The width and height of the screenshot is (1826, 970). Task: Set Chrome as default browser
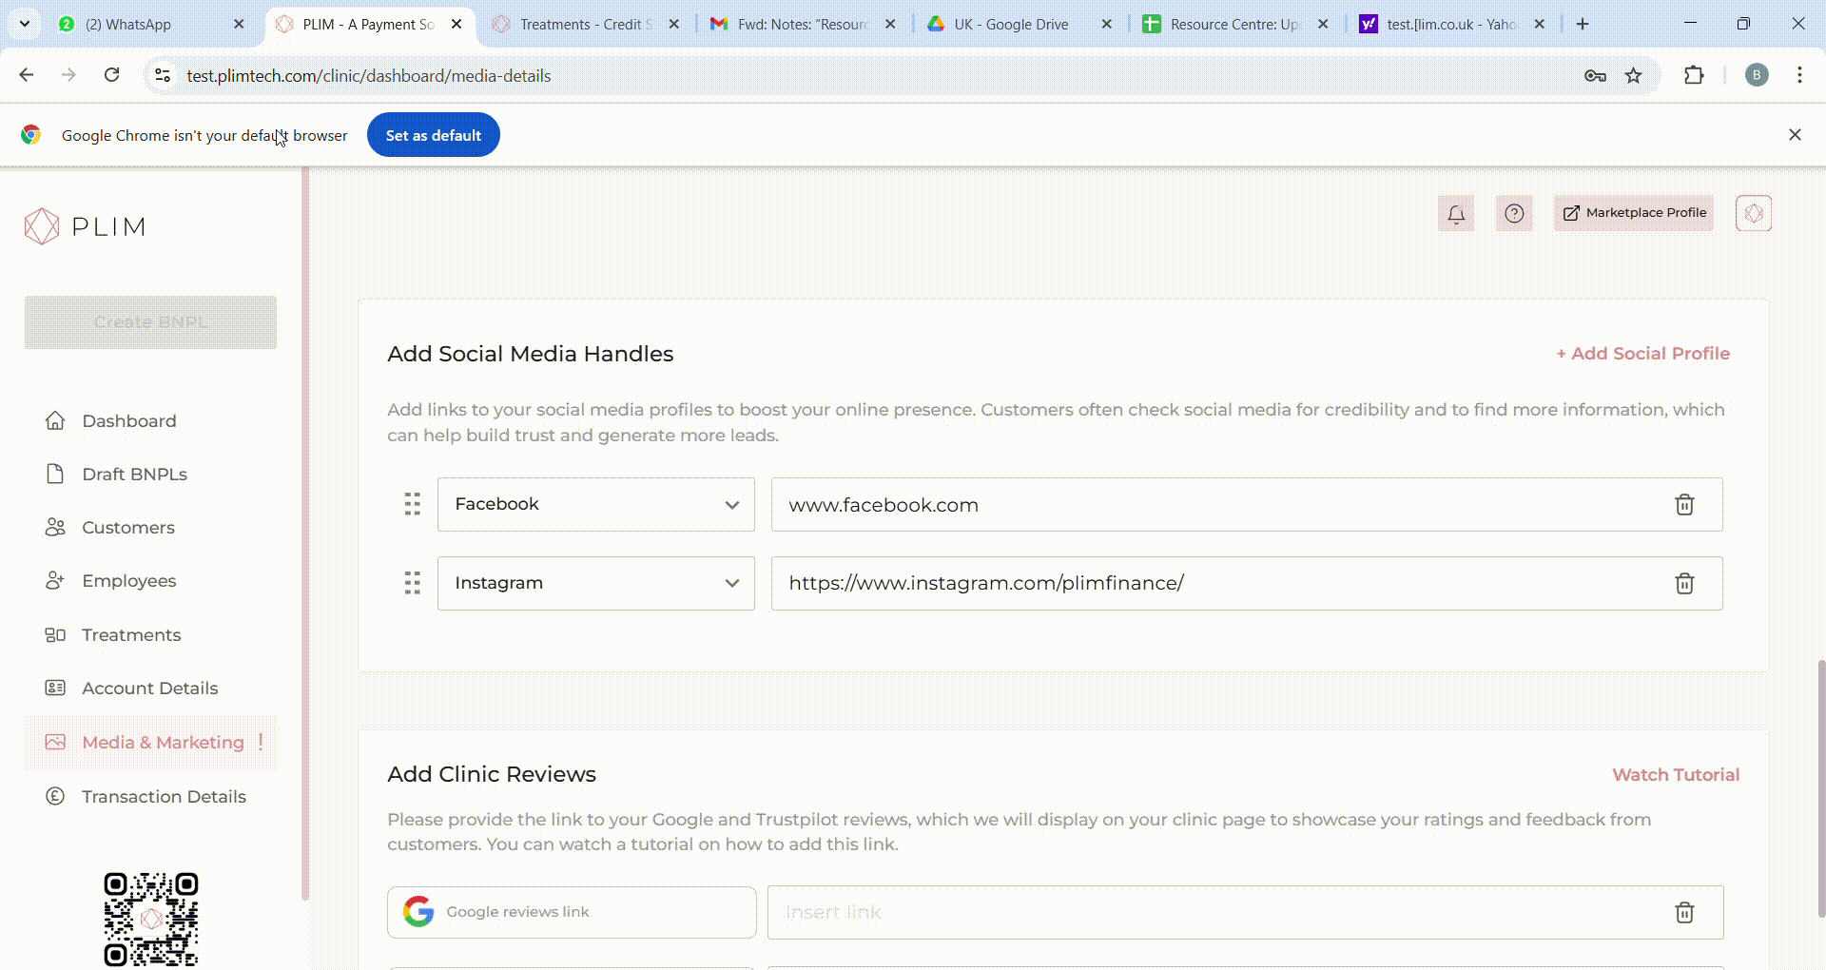pos(433,135)
